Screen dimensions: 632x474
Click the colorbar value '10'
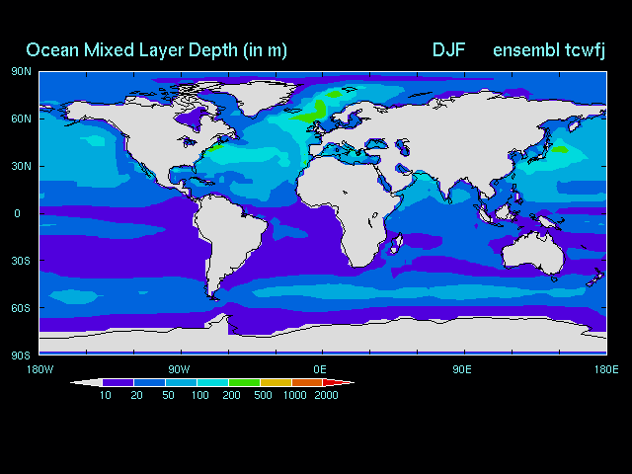pyautogui.click(x=106, y=395)
